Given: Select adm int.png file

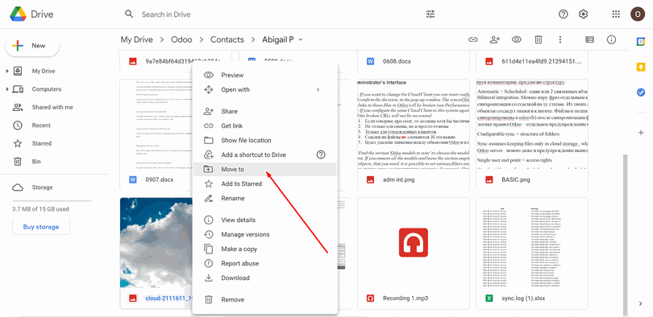Looking at the screenshot, I should 413,135.
